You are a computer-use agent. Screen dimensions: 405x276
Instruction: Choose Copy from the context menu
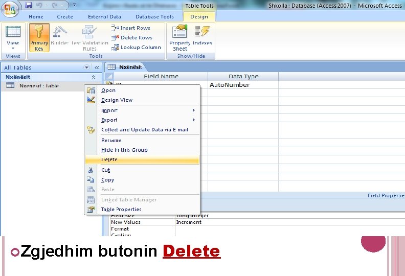pyautogui.click(x=142, y=180)
